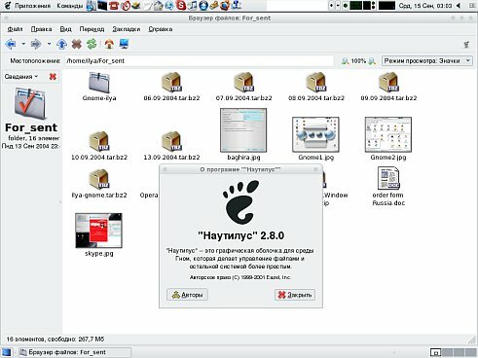Go to the Home folder icon
Image resolution: width=478 pixels, height=358 pixels.
109,44
